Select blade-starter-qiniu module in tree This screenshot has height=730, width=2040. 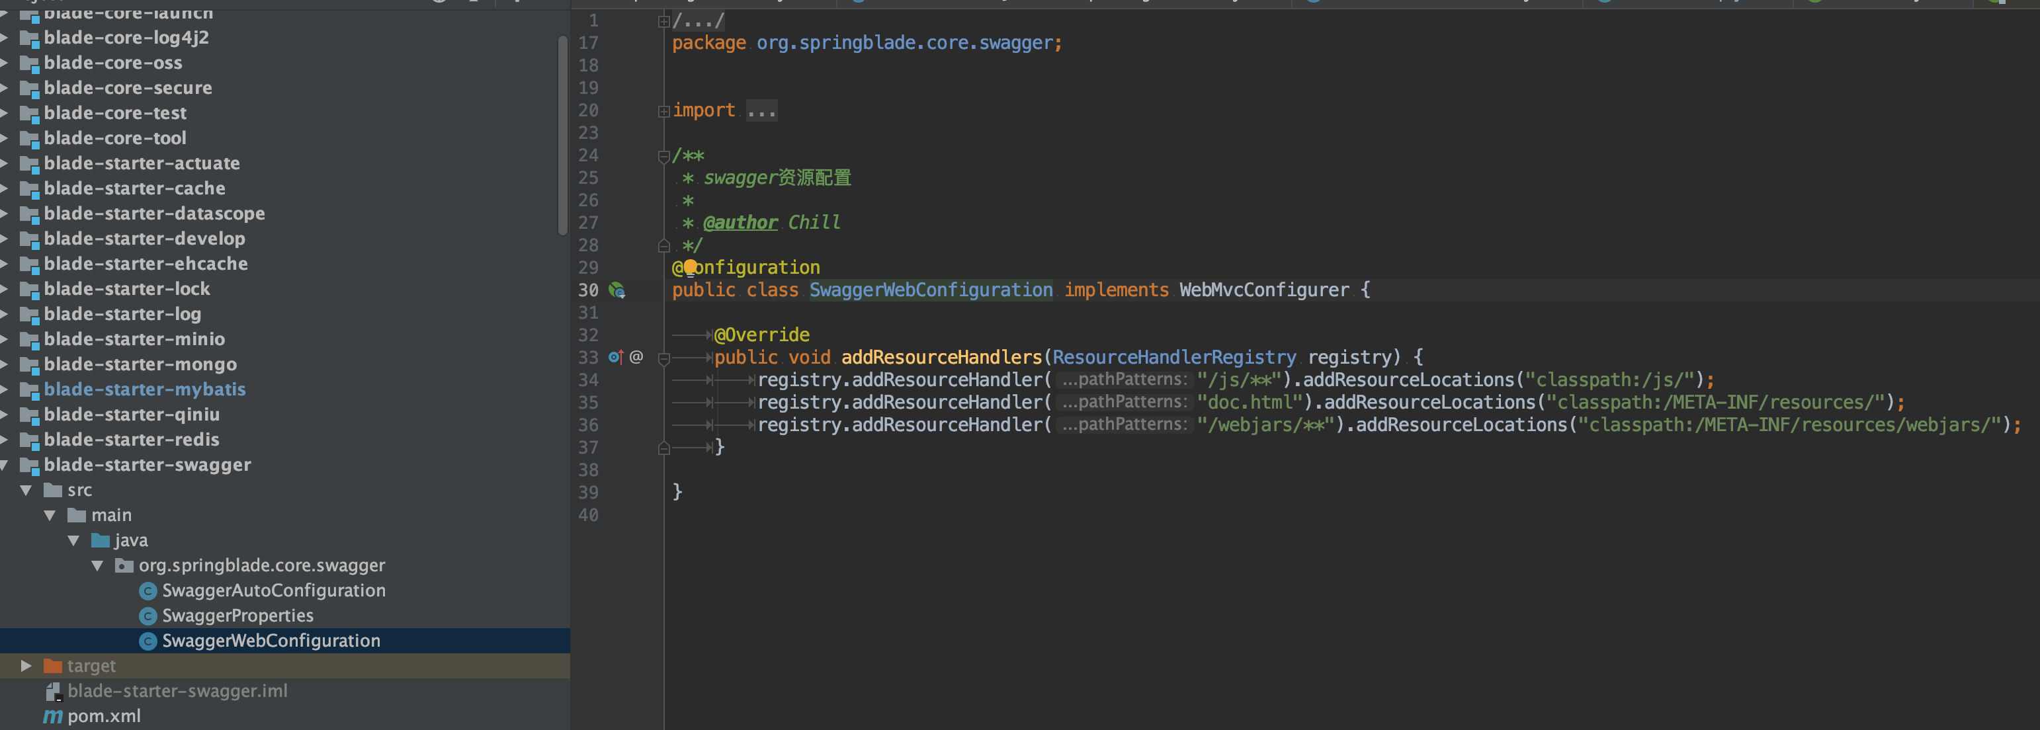(132, 415)
